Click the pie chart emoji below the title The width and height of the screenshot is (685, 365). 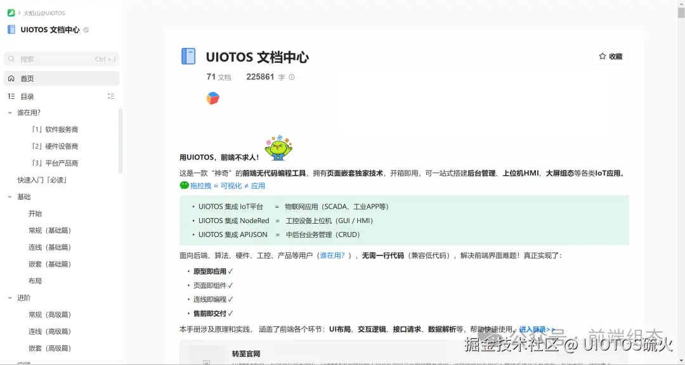213,98
